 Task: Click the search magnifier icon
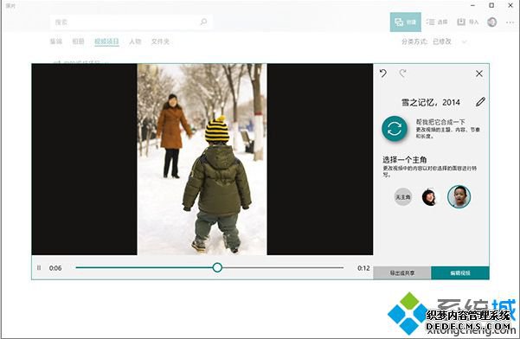tap(203, 22)
